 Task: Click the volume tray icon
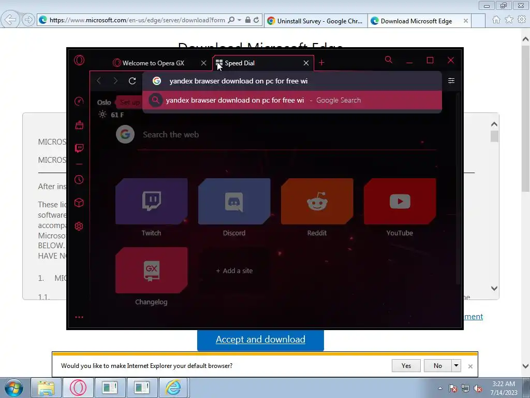(x=478, y=388)
